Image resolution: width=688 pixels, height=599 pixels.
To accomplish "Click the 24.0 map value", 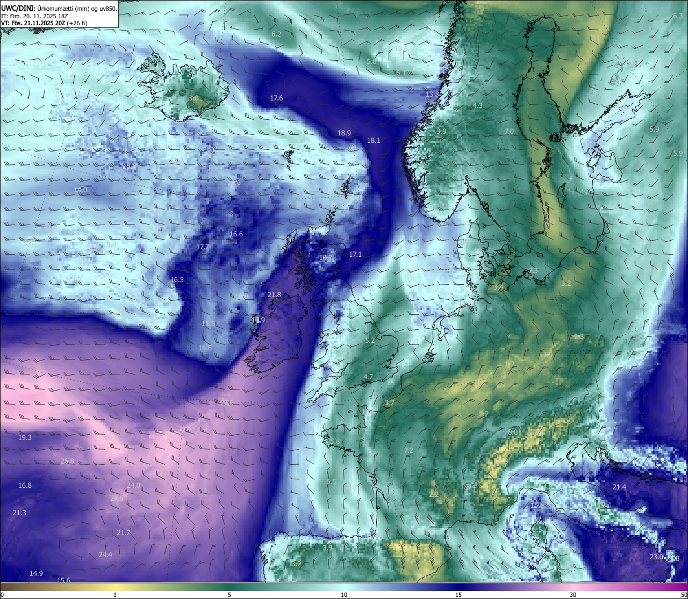I will pyautogui.click(x=133, y=486).
